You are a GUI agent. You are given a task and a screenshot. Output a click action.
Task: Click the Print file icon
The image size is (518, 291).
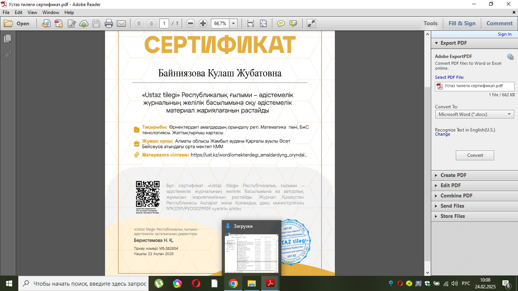[109, 23]
